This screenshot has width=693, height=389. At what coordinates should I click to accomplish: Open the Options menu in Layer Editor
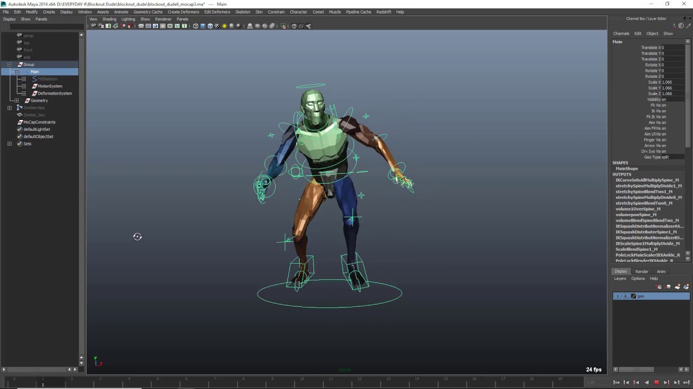coord(638,279)
